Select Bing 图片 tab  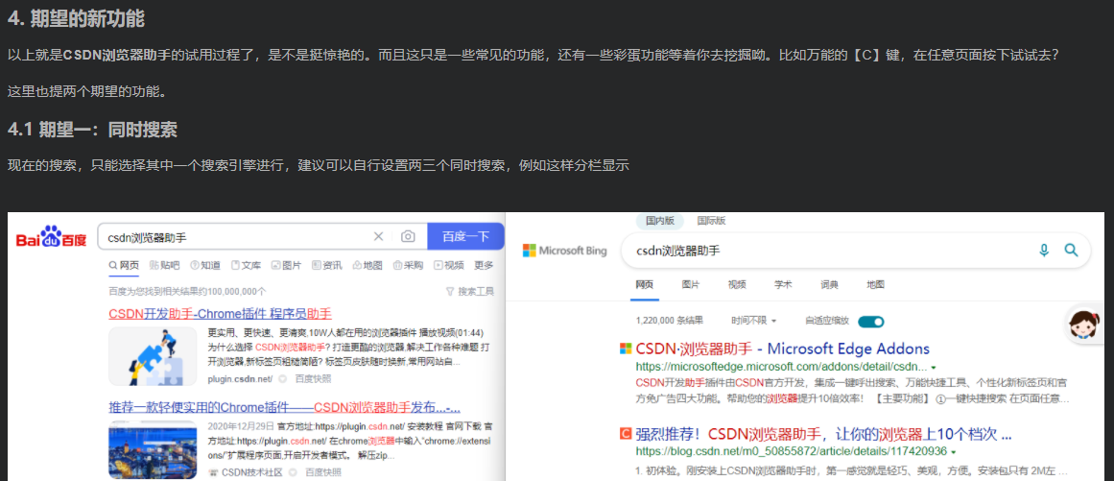[x=691, y=284]
